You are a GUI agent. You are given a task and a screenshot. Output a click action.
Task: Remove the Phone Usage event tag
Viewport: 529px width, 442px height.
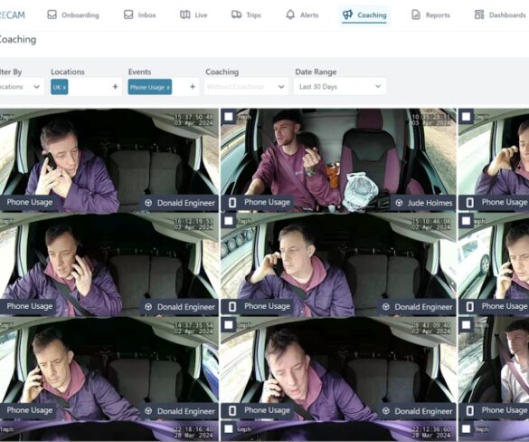pos(168,88)
